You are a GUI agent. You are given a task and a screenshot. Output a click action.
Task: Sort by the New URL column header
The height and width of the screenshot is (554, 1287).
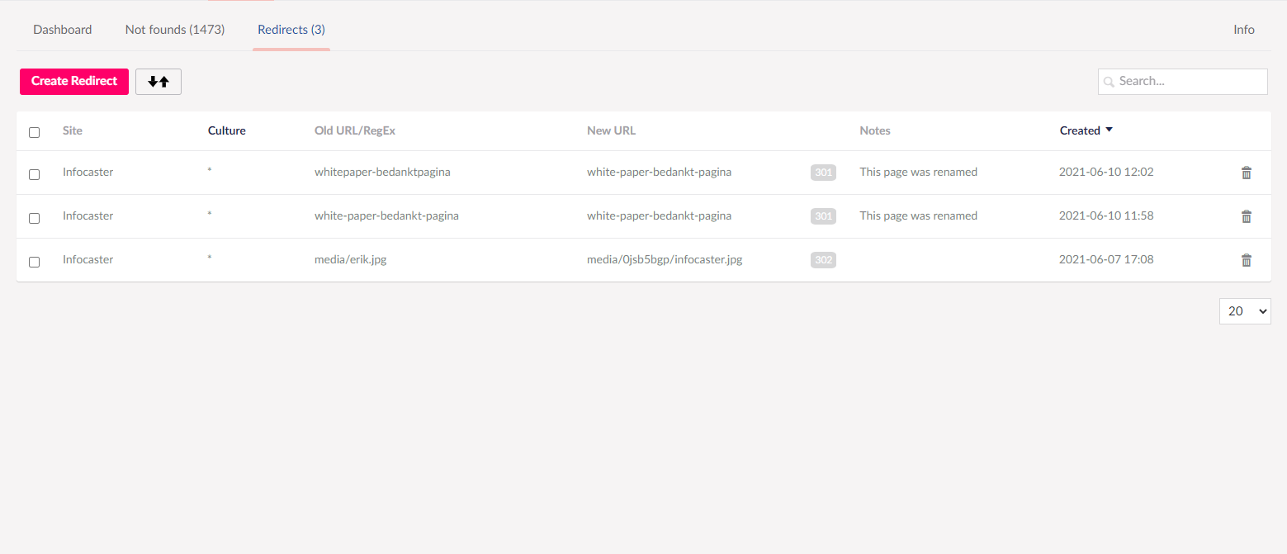(x=612, y=130)
